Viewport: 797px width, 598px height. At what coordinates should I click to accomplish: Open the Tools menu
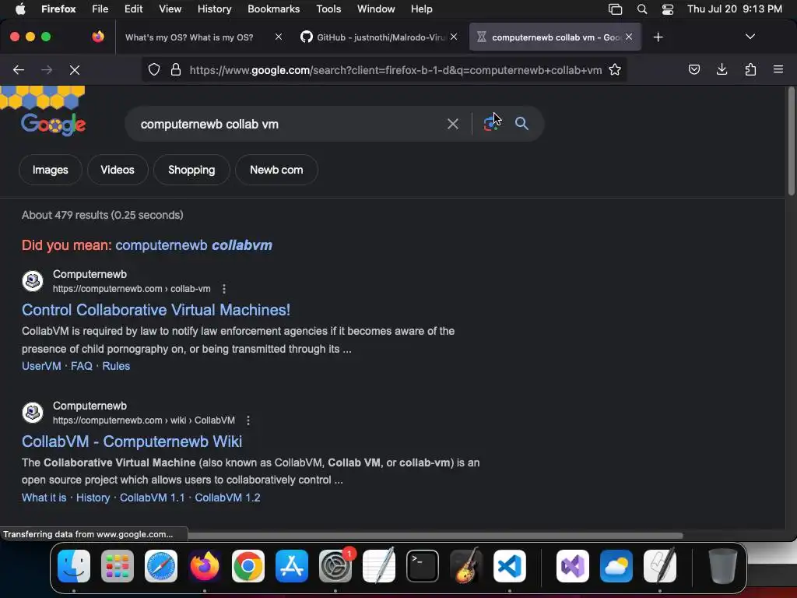point(328,9)
